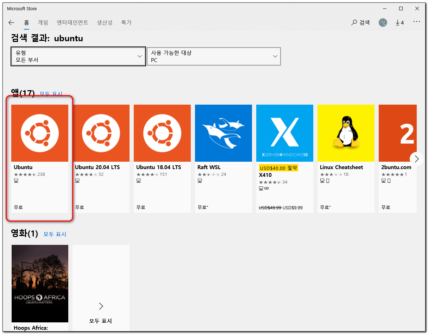Open the three-dot more menu
The width and height of the screenshot is (428, 334).
(x=417, y=22)
